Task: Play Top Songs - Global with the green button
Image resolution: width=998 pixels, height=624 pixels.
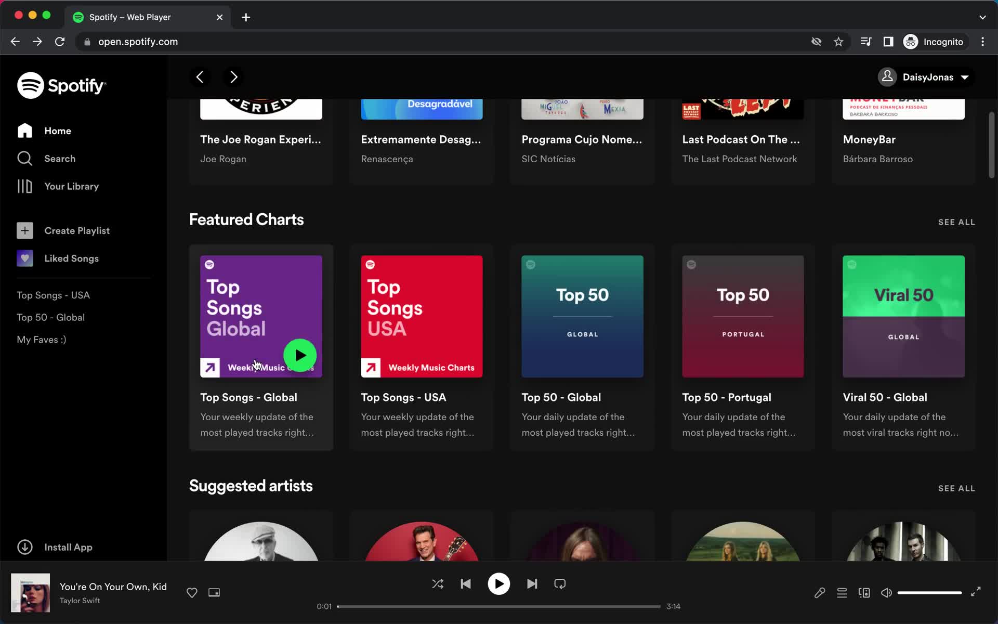Action: pos(300,355)
